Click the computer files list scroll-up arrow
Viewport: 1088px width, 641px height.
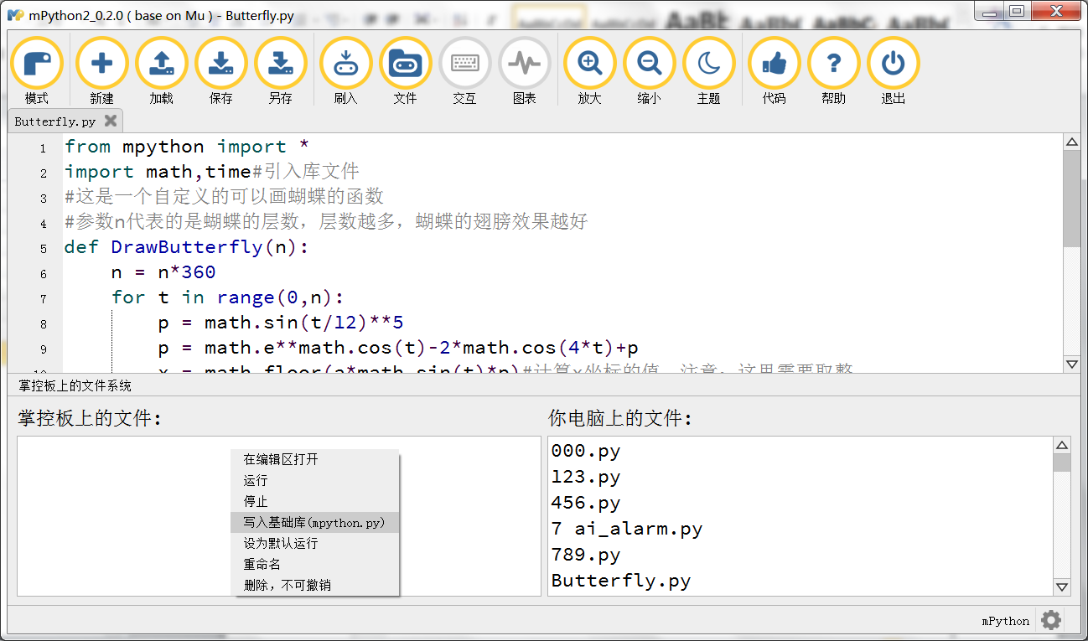tap(1062, 445)
